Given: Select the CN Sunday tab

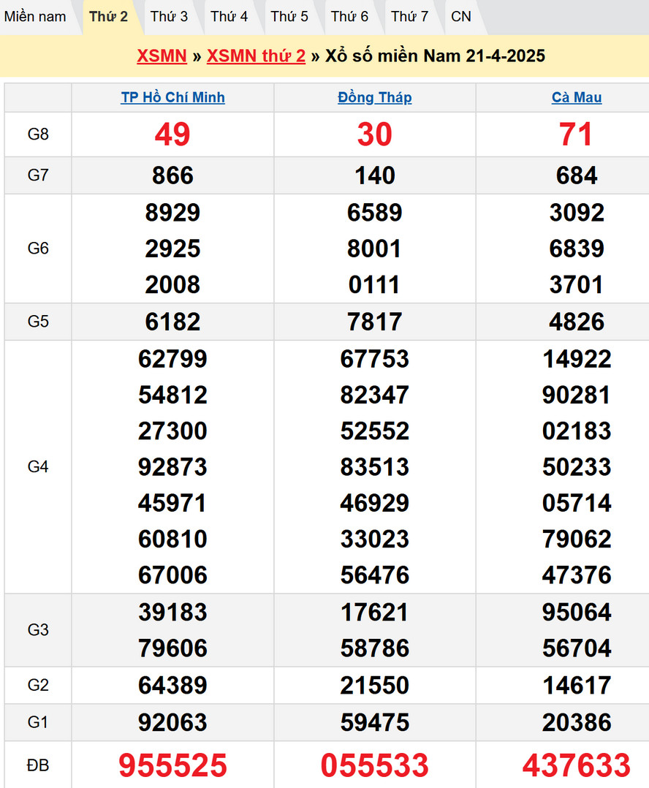Looking at the screenshot, I should point(461,17).
